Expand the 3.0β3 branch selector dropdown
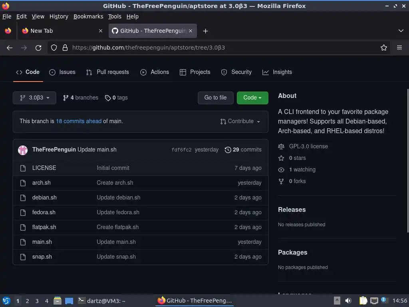The image size is (409, 307). pos(34,98)
